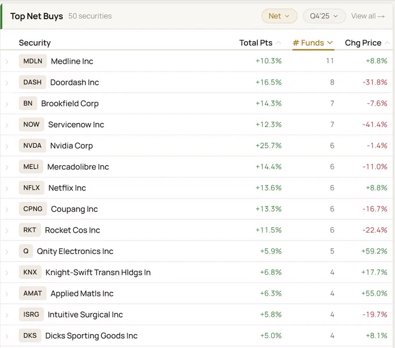Expand the Intuitive Surgical Inc row chevron

[x=7, y=315]
